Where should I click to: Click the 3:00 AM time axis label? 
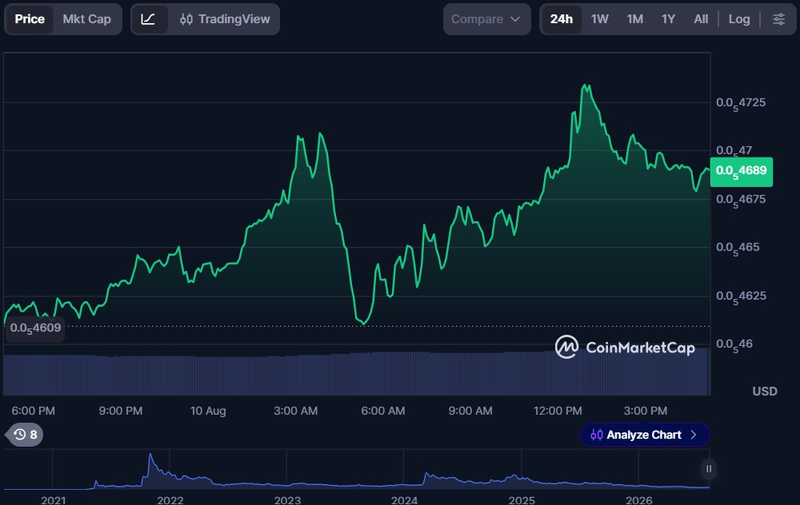pos(295,411)
